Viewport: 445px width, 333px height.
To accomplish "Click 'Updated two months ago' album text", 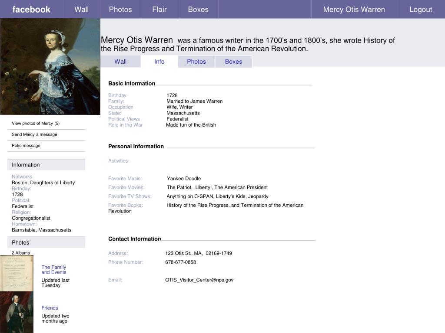I will (x=55, y=318).
